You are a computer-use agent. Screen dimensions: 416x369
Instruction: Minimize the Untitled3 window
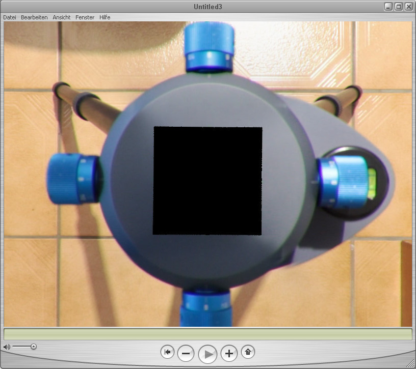pyautogui.click(x=388, y=7)
